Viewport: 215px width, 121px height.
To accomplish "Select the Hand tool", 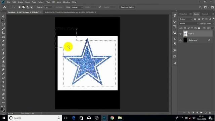I will 3,94.
